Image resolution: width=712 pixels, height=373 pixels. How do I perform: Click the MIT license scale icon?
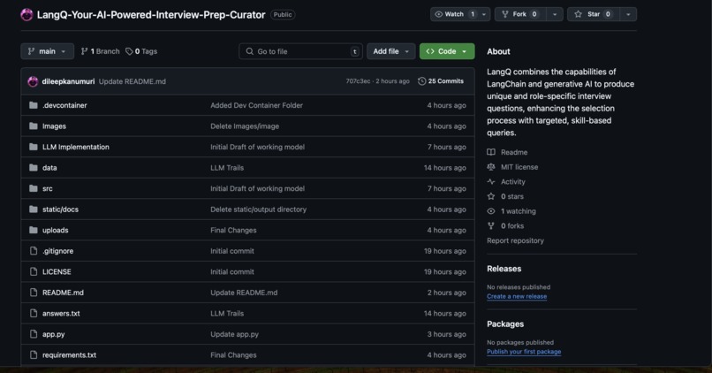point(491,167)
